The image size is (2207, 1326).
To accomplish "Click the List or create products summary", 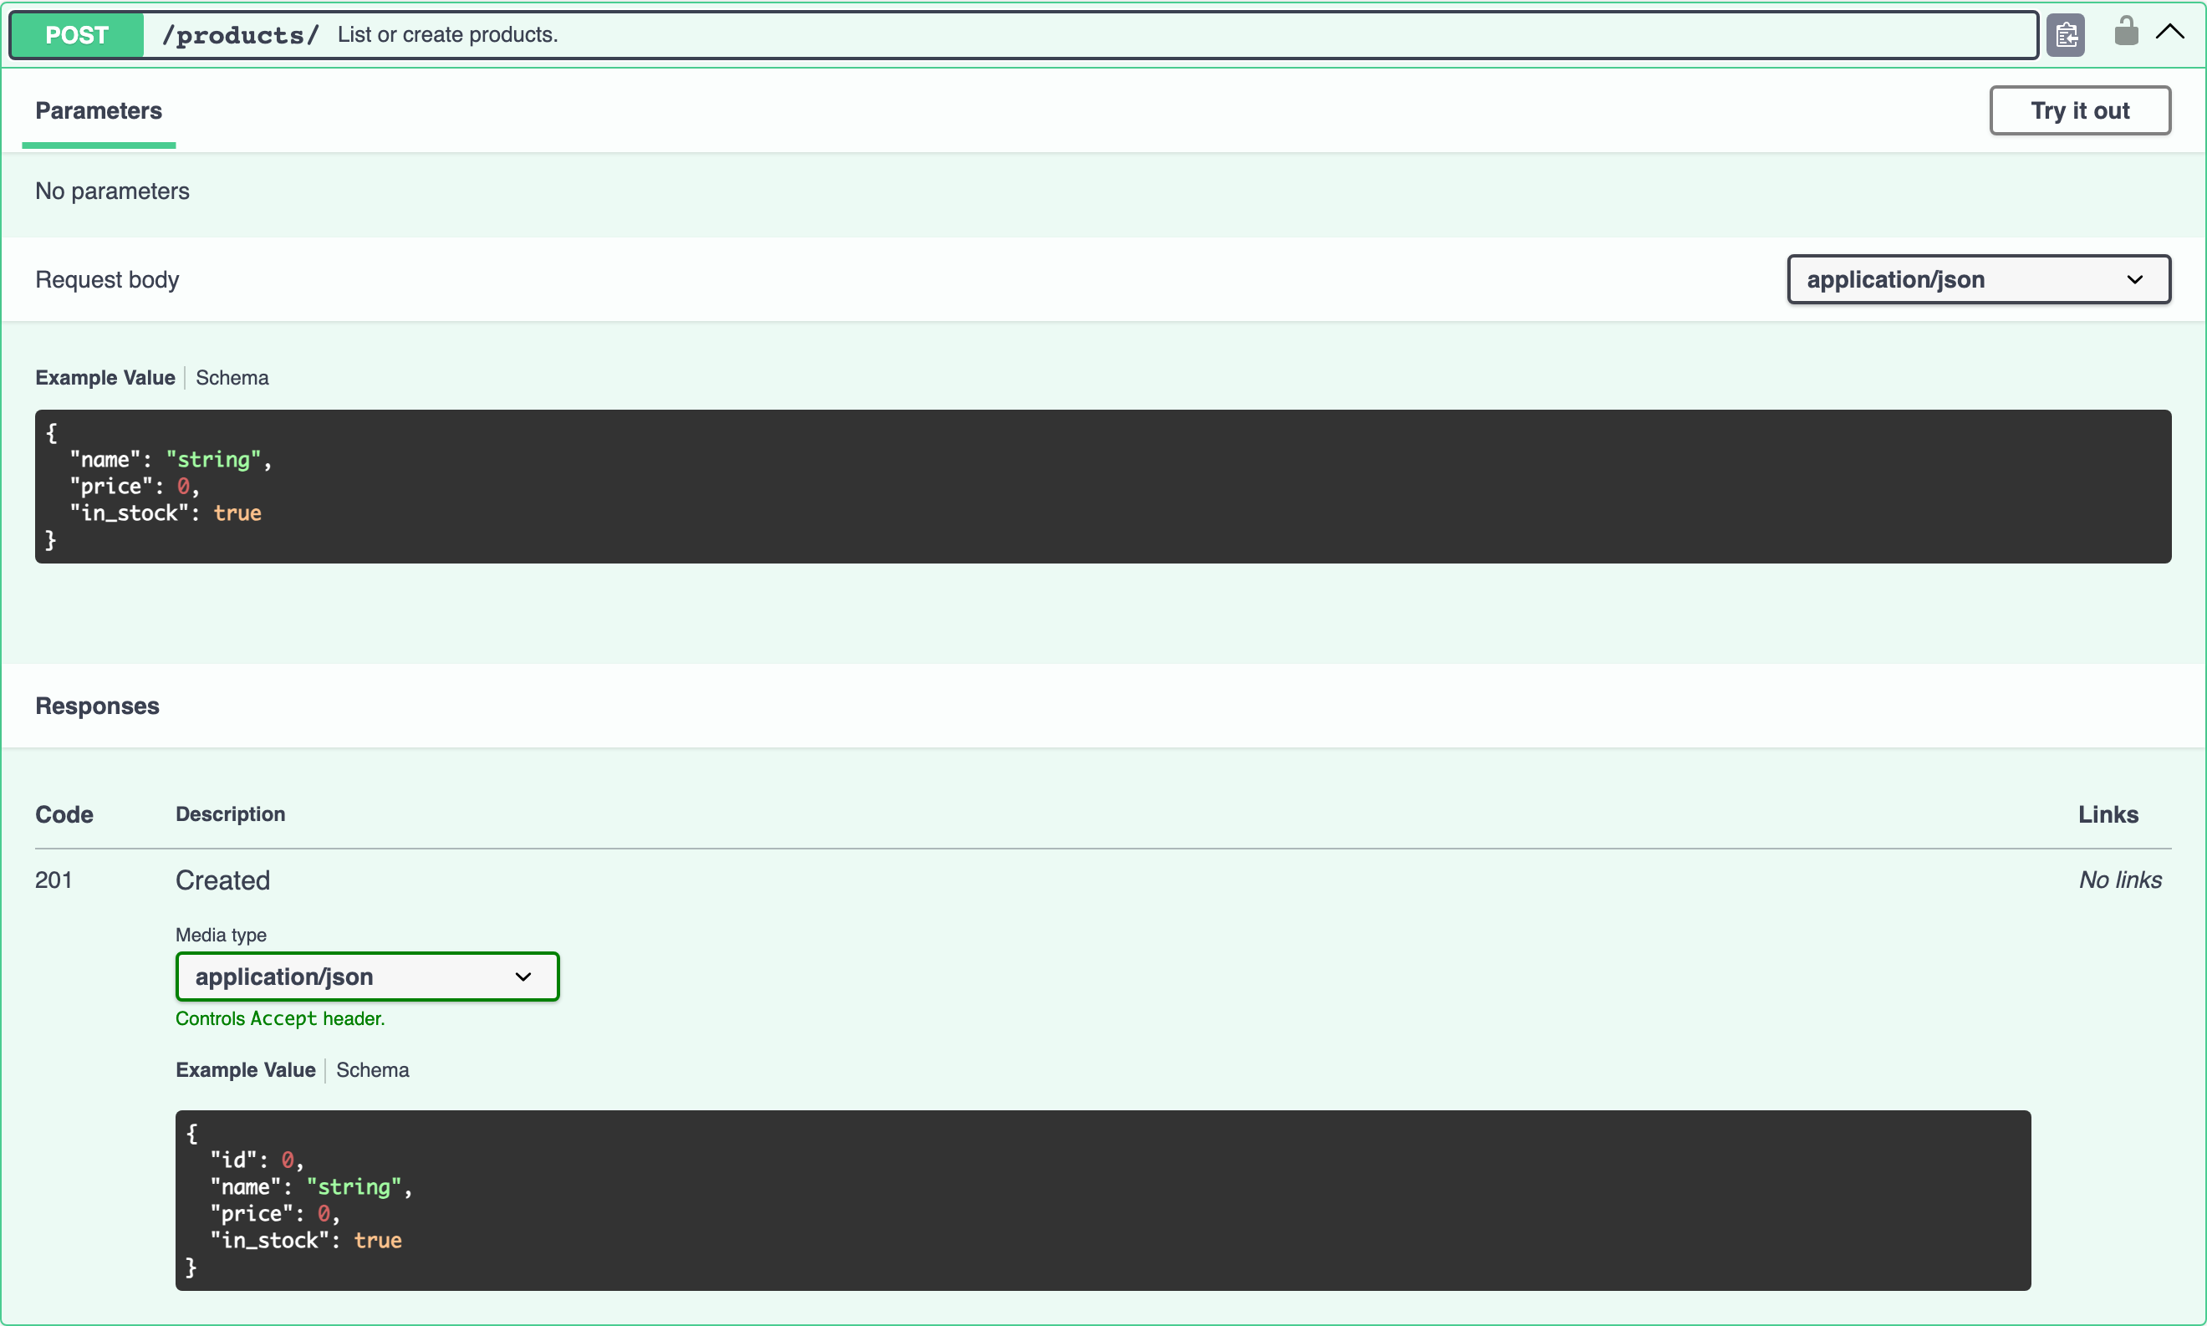I will pyautogui.click(x=447, y=35).
